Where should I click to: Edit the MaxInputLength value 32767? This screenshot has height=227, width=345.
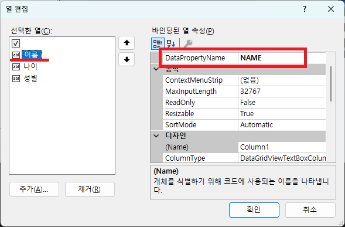point(282,92)
